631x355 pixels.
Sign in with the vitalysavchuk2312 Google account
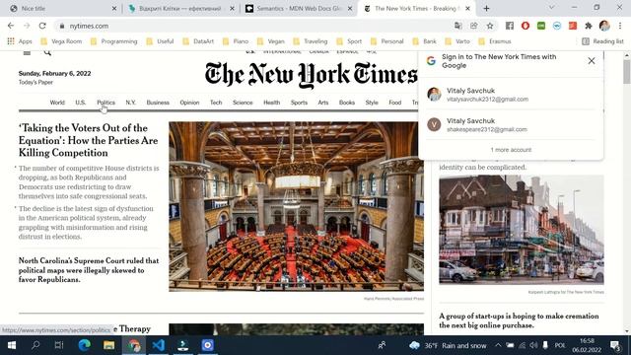click(x=511, y=95)
